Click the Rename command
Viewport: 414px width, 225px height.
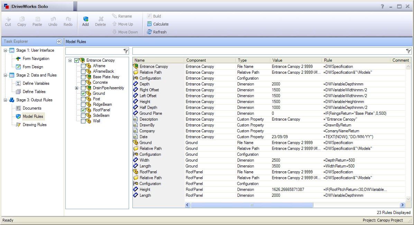click(122, 16)
